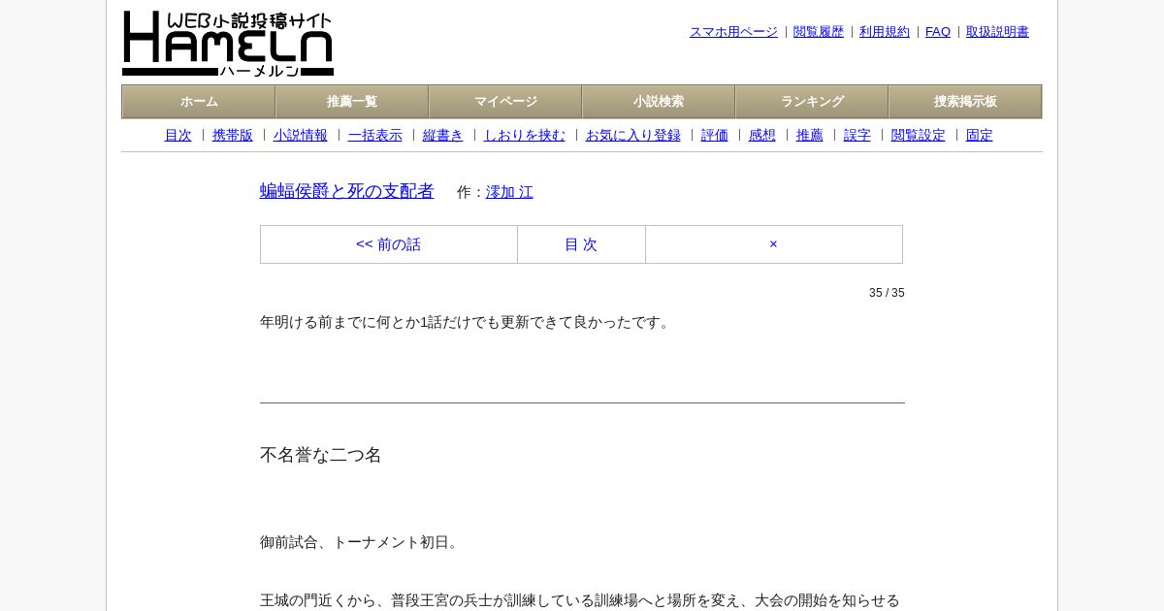Select 一括表示 show-all link
Viewport: 1164px width, 611px height.
point(375,136)
